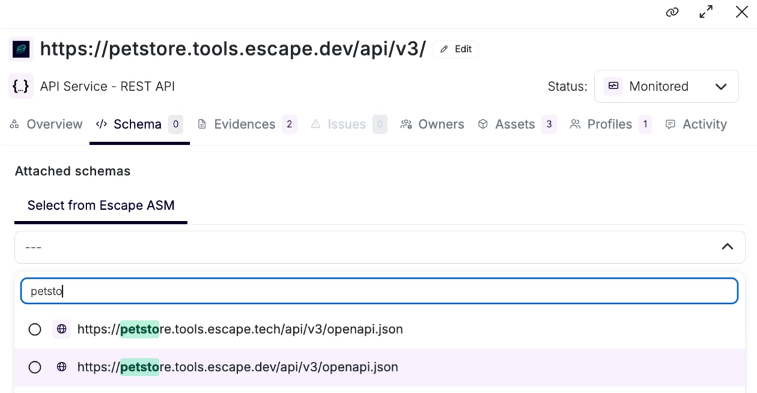Collapse the schema selection dropdown
The image size is (757, 393).
coord(379,247)
